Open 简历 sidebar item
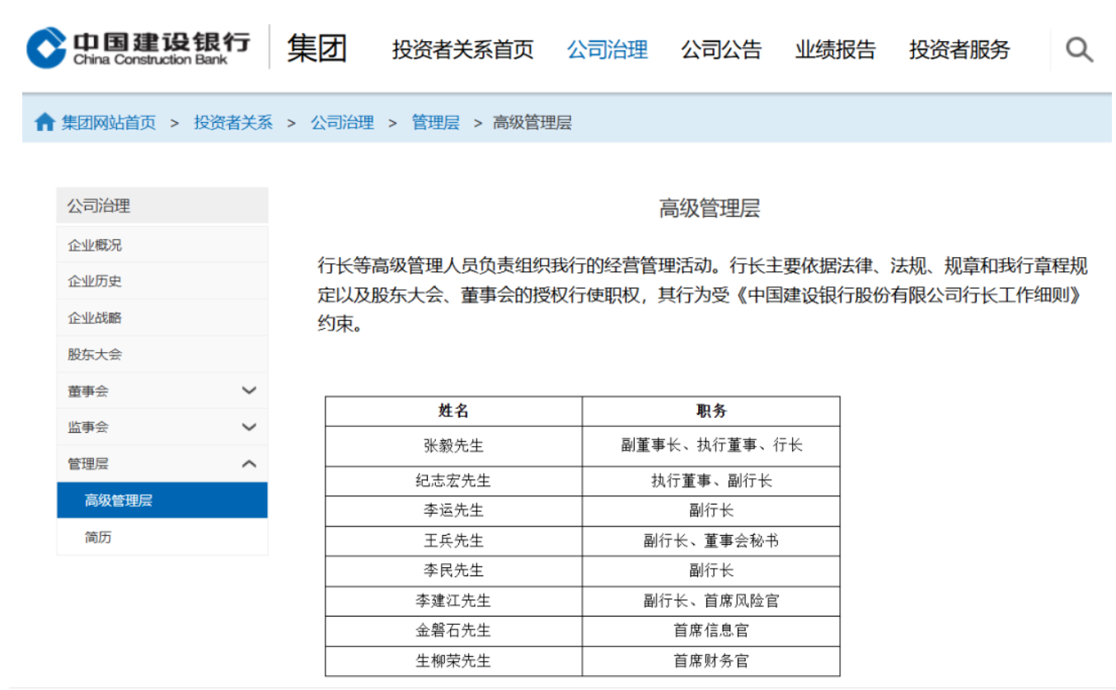The width and height of the screenshot is (1116, 690). pyautogui.click(x=162, y=537)
